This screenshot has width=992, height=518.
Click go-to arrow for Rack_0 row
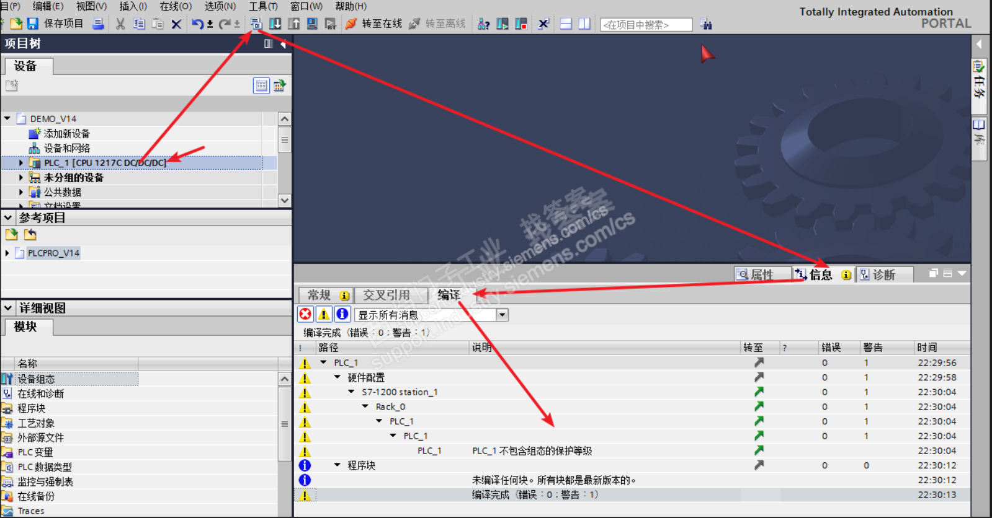tap(759, 406)
